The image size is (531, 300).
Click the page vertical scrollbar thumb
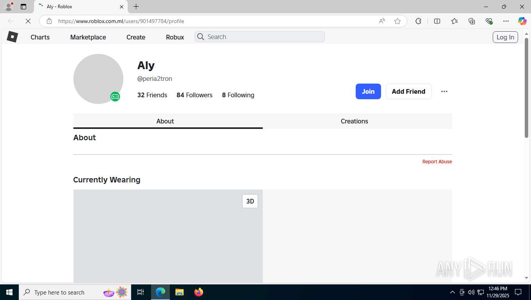click(526, 87)
